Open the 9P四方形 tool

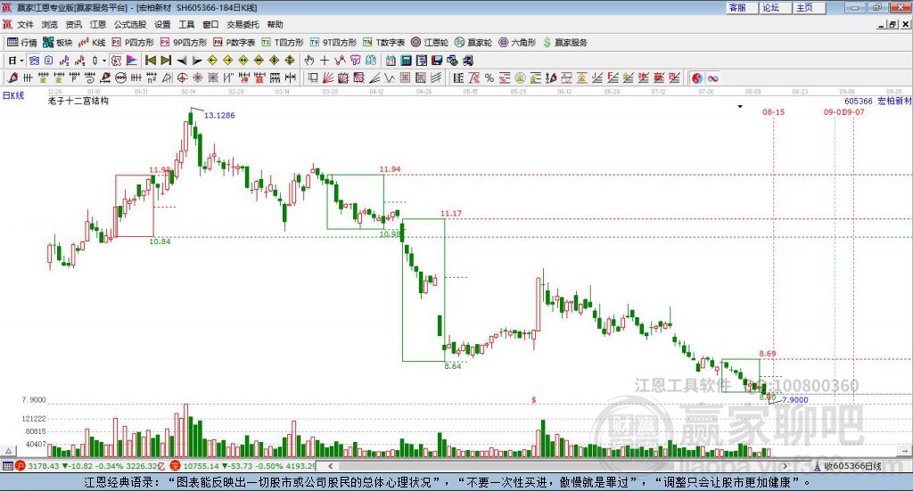tap(184, 43)
